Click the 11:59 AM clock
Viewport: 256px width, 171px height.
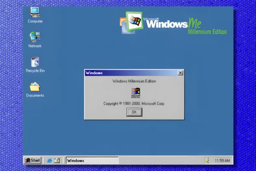pos(222,161)
